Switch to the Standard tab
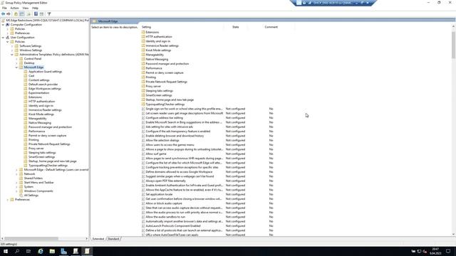 click(113, 239)
